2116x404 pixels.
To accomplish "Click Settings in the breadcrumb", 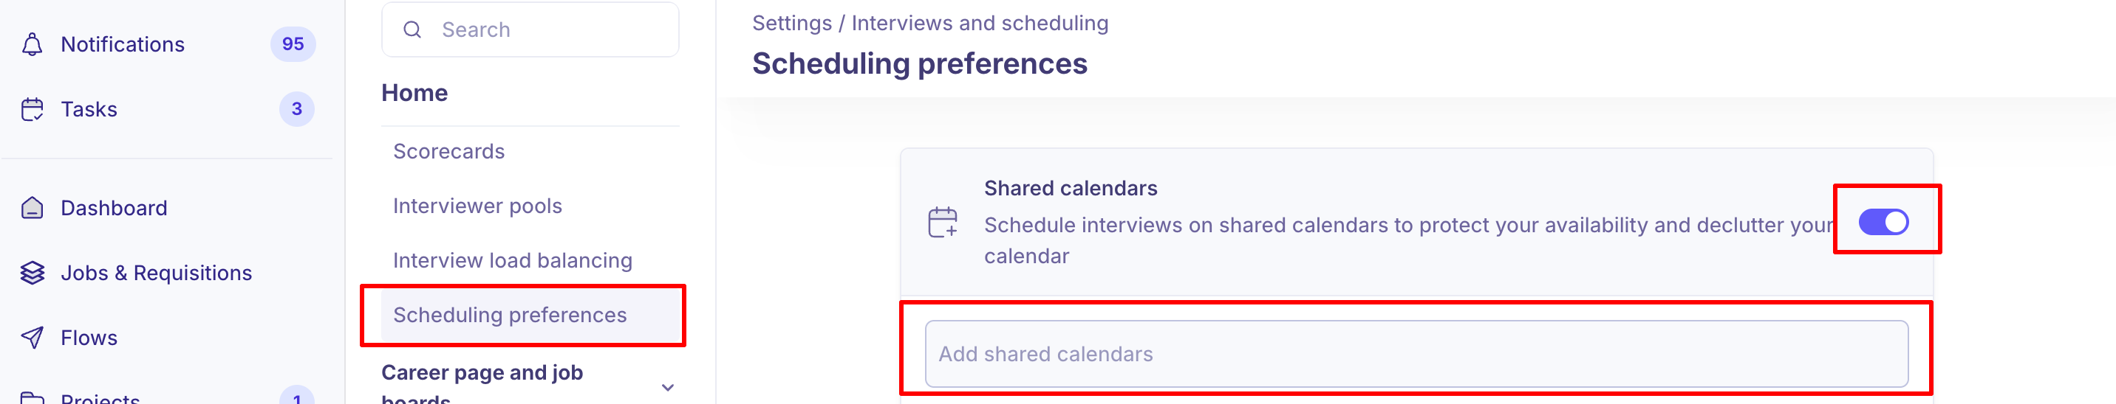I will pyautogui.click(x=791, y=23).
